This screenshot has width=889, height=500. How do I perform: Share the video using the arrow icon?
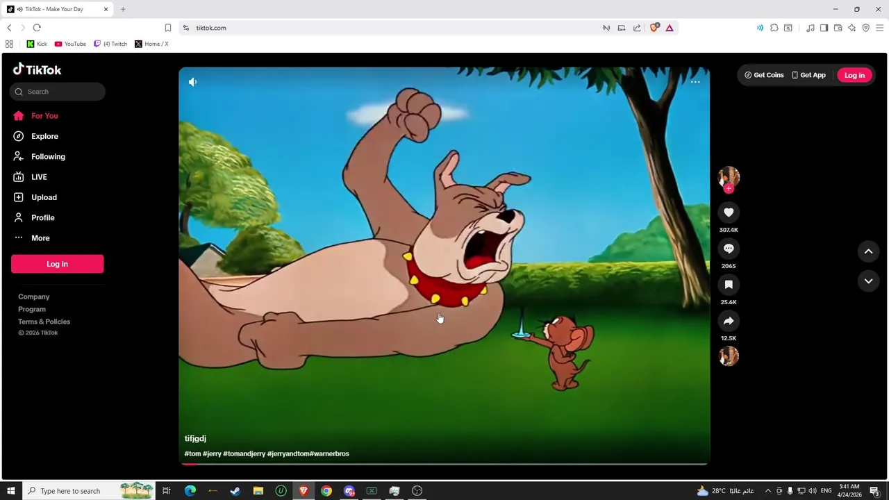(x=729, y=321)
